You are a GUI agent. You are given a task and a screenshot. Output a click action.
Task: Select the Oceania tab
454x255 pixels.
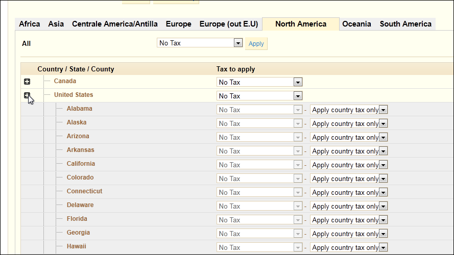click(x=356, y=24)
